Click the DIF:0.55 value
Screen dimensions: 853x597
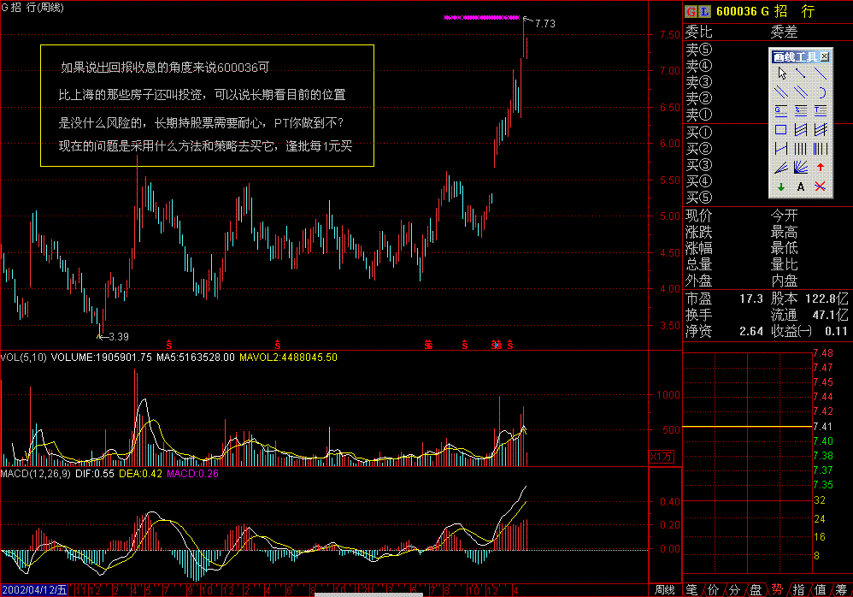click(x=95, y=474)
